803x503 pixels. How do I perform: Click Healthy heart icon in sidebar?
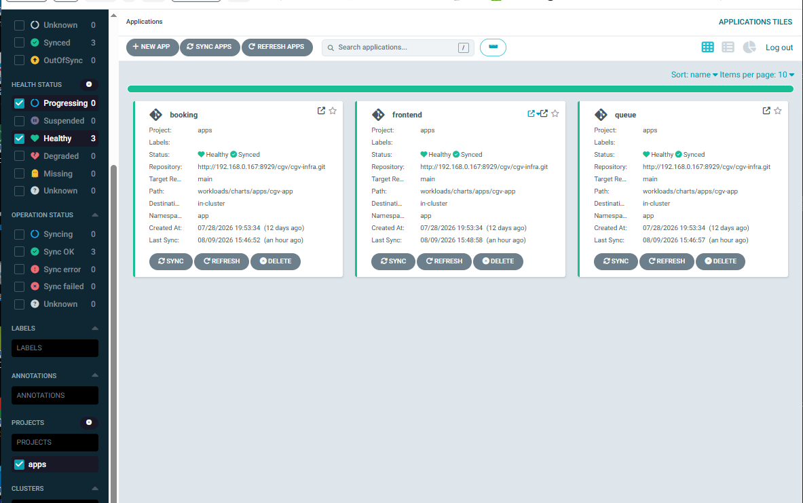tap(35, 138)
